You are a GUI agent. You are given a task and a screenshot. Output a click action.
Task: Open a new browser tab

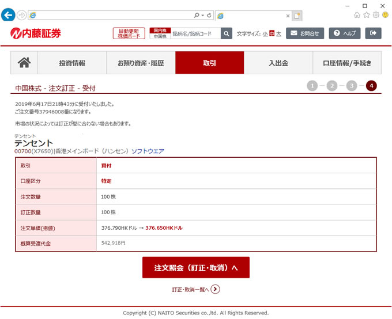[297, 16]
